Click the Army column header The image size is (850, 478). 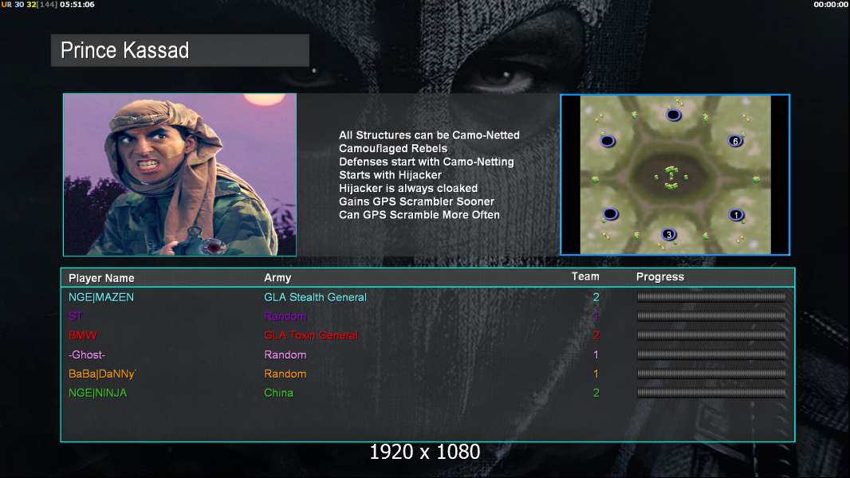point(277,278)
